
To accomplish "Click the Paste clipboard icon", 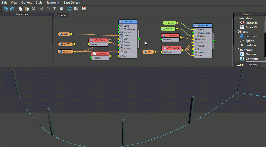I will 27,9.
